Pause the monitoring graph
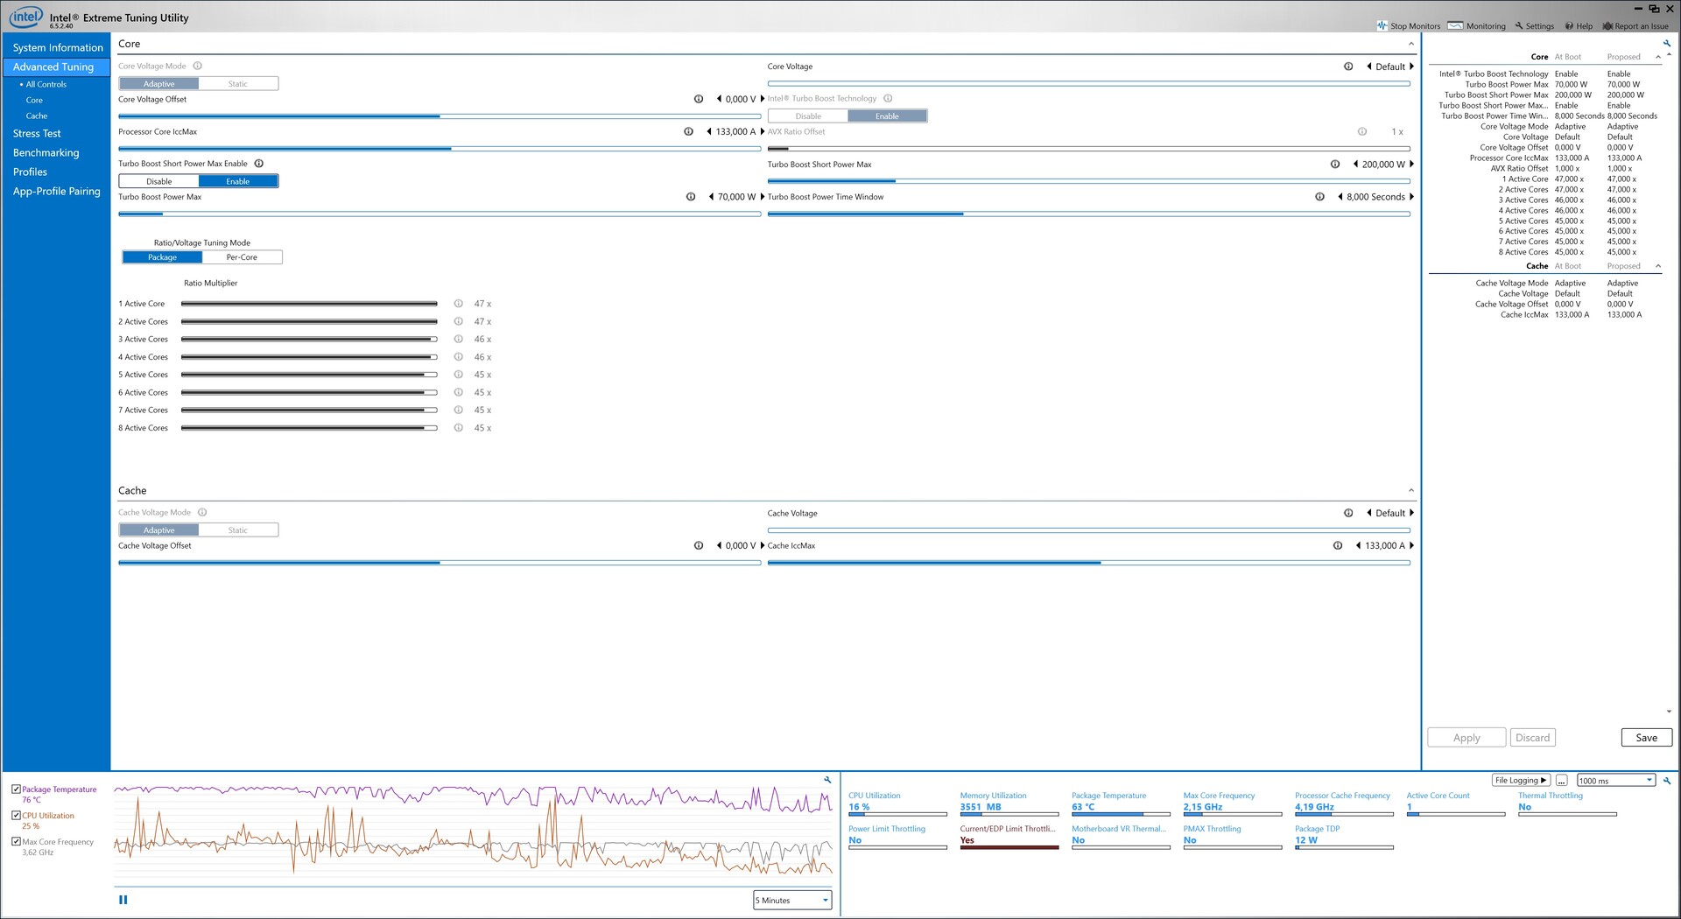Viewport: 1681px width, 919px height. [123, 900]
